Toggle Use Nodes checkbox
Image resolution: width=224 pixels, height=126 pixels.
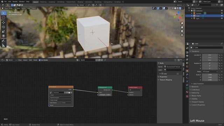pos(40,60)
